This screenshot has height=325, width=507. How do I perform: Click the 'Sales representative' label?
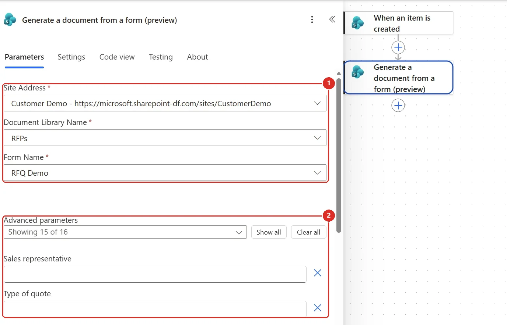[x=38, y=259]
